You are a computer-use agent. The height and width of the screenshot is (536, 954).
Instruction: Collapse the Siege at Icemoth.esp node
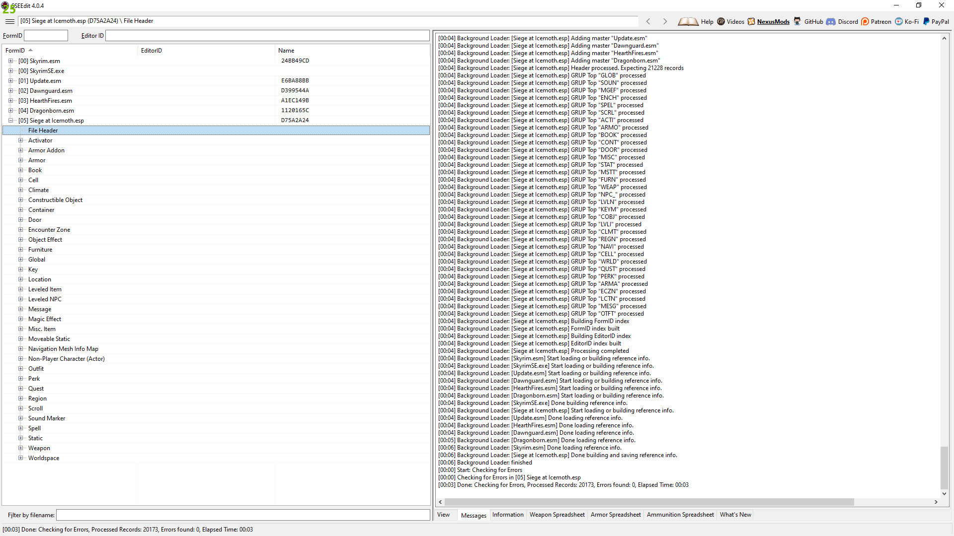coord(10,121)
